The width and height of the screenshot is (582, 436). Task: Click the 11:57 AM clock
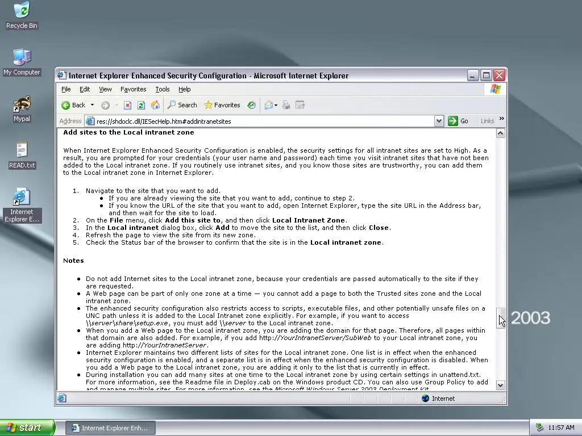pos(561,428)
